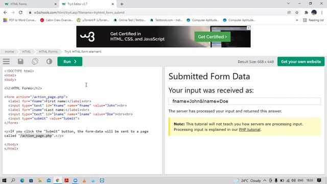Open the Chrome three-dot menu
This screenshot has width=327, height=184.
(x=322, y=12)
